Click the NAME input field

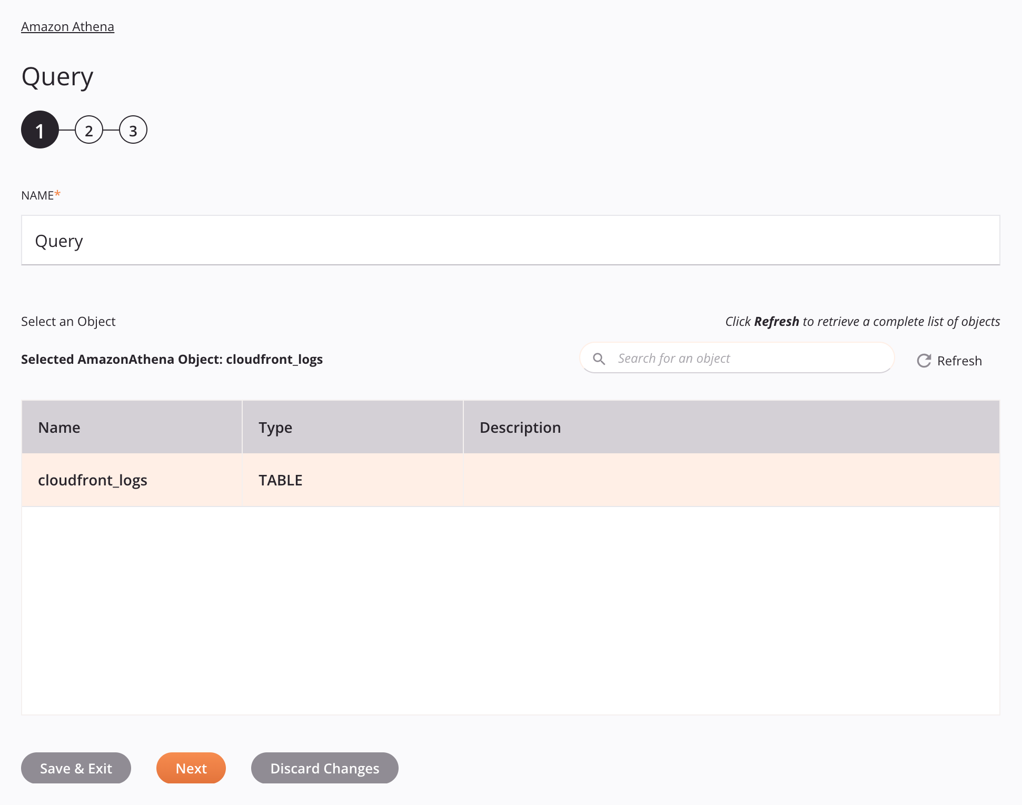point(510,240)
